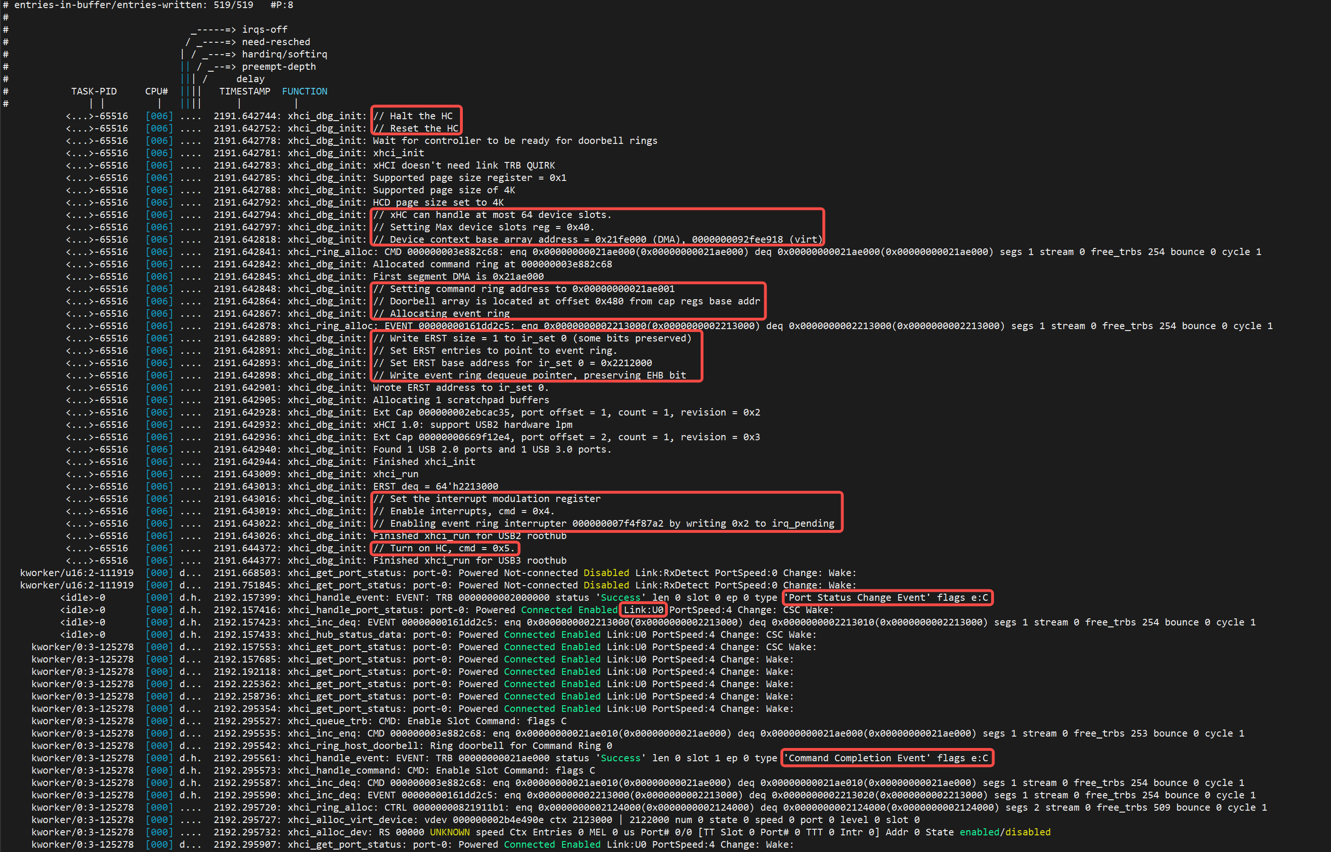
Task: Click the cyan 'FUNCTION' column header
Action: [x=305, y=91]
